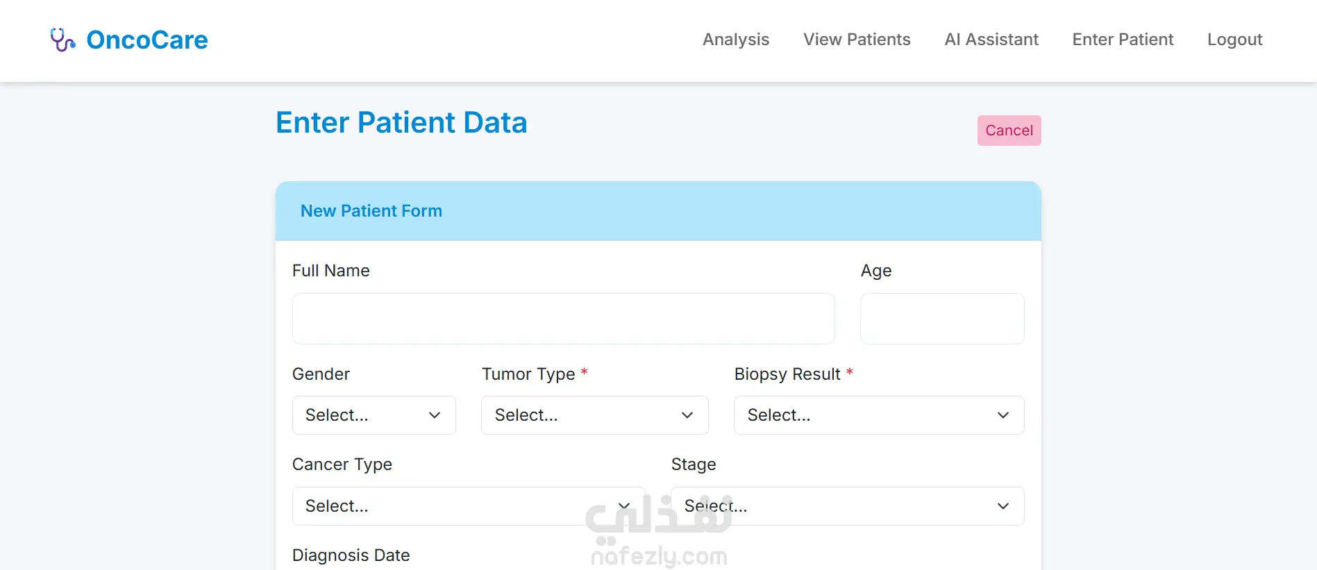This screenshot has height=570, width=1317.
Task: Click the New Patient Form header
Action: pyautogui.click(x=371, y=211)
